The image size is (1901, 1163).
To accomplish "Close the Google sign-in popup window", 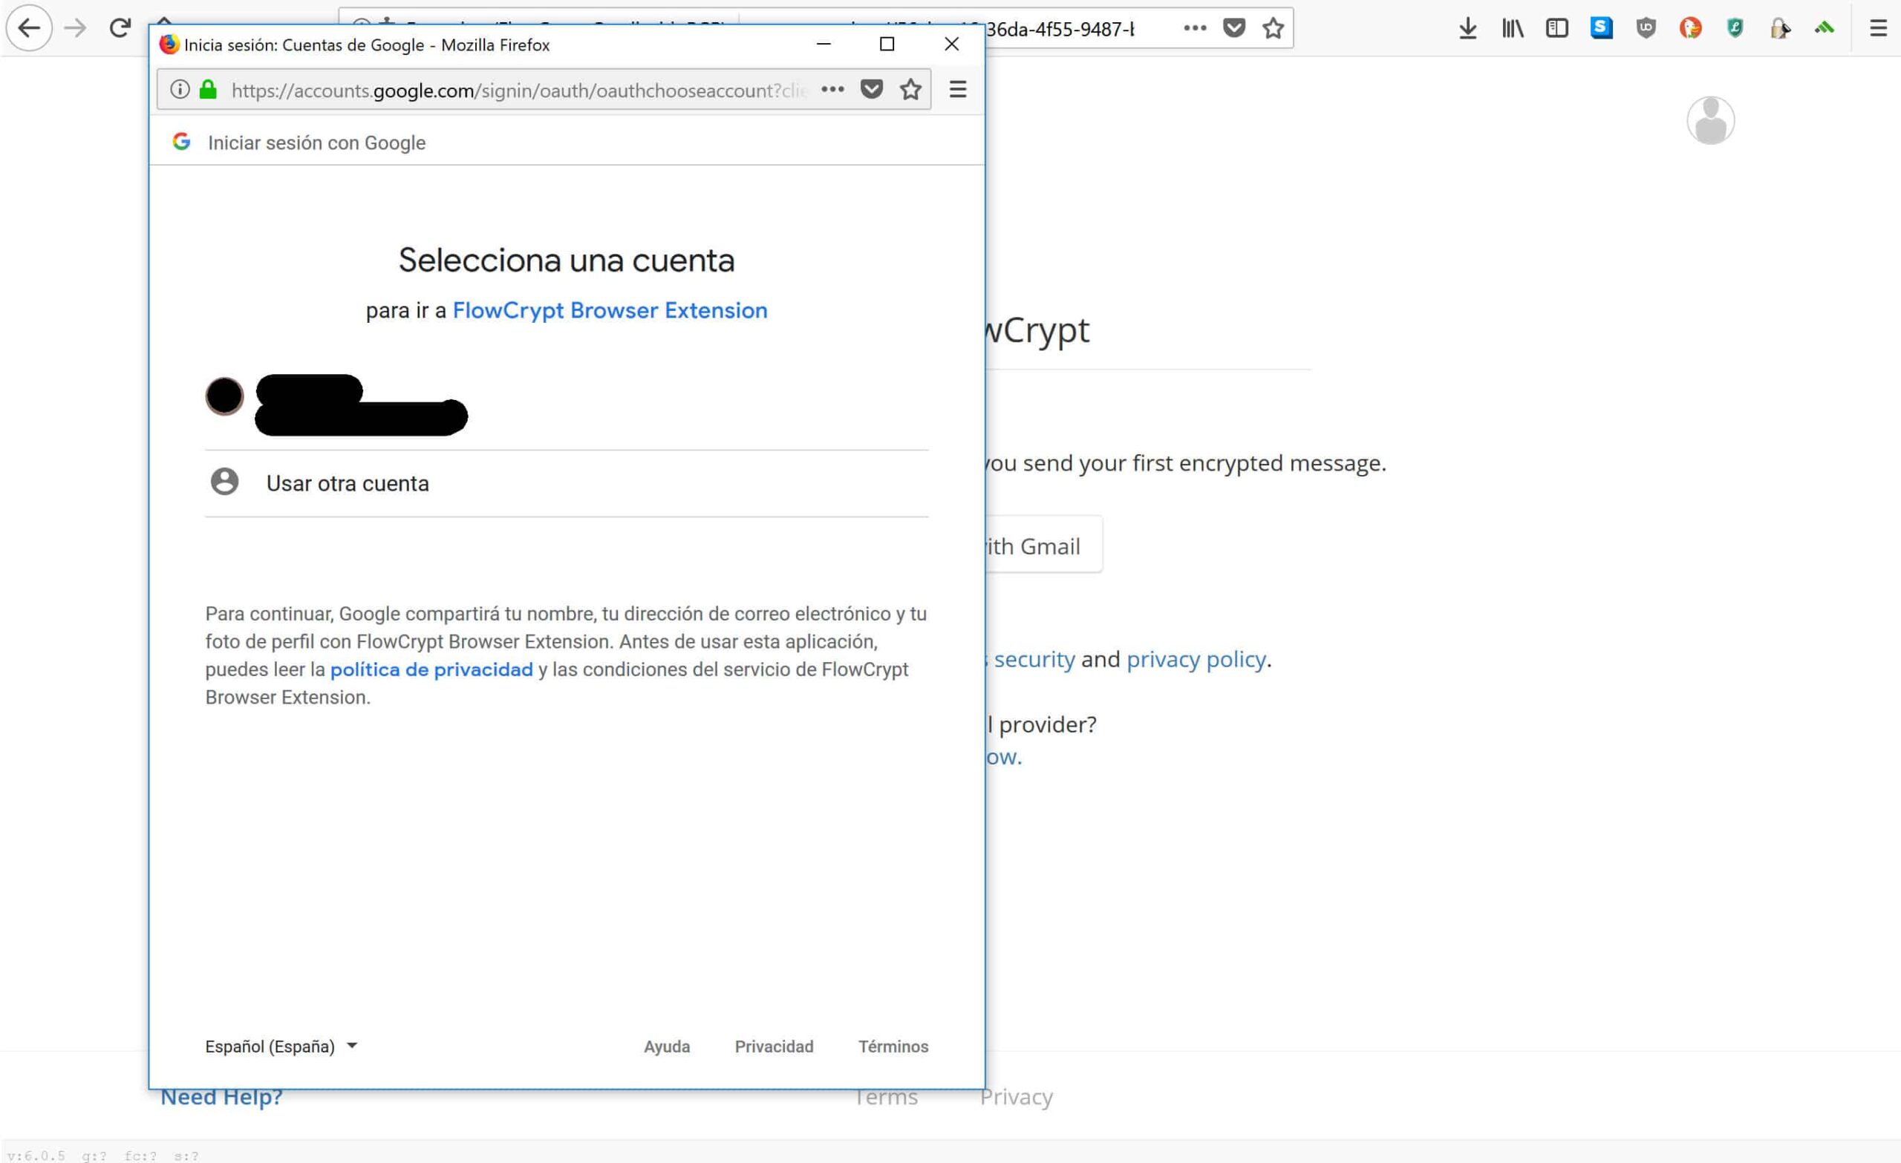I will [952, 44].
